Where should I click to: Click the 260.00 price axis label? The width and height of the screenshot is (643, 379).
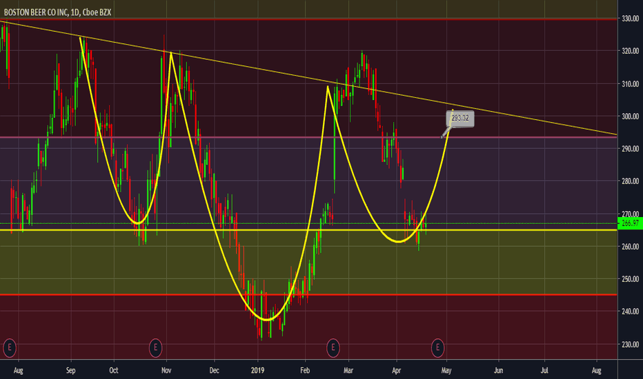click(x=631, y=247)
